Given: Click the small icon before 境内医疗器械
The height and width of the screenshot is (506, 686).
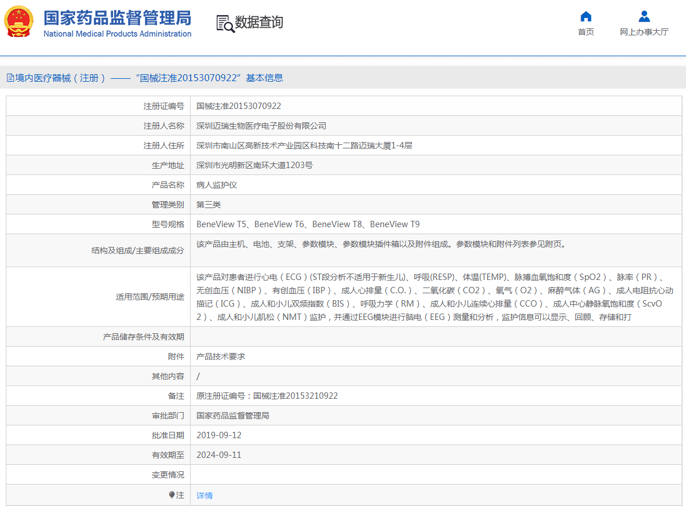Looking at the screenshot, I should [x=10, y=78].
